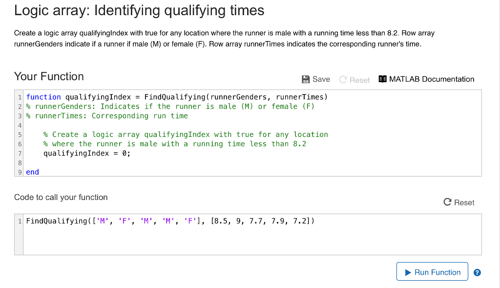Open help using the circular question mark icon
The image size is (500, 288).
point(477,272)
